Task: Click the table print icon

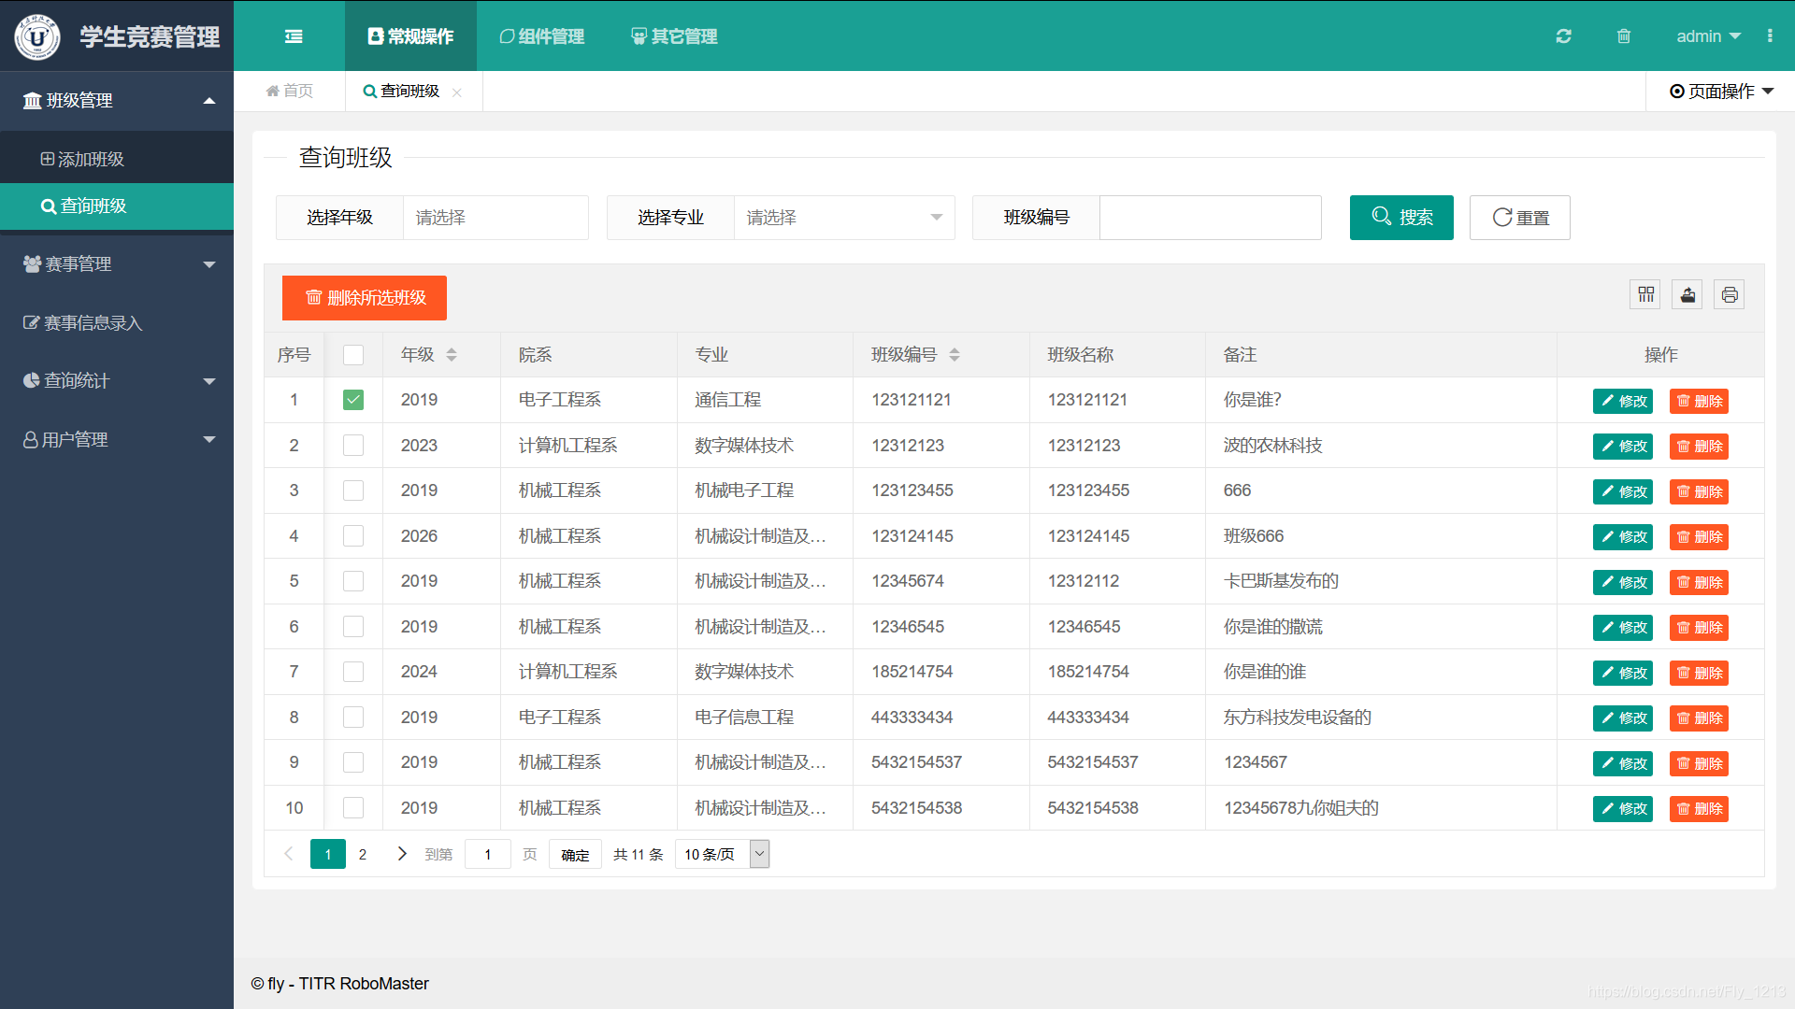Action: coord(1730,295)
